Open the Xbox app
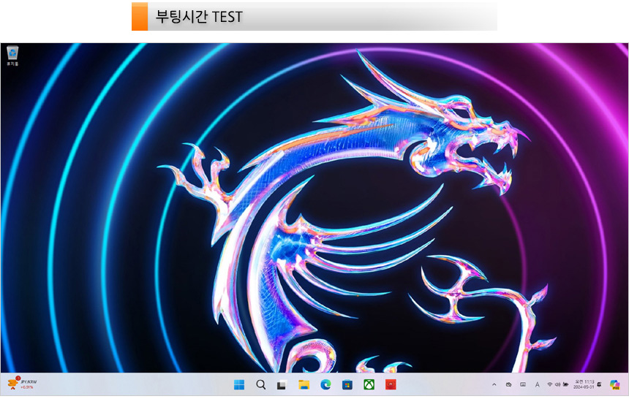 369,385
